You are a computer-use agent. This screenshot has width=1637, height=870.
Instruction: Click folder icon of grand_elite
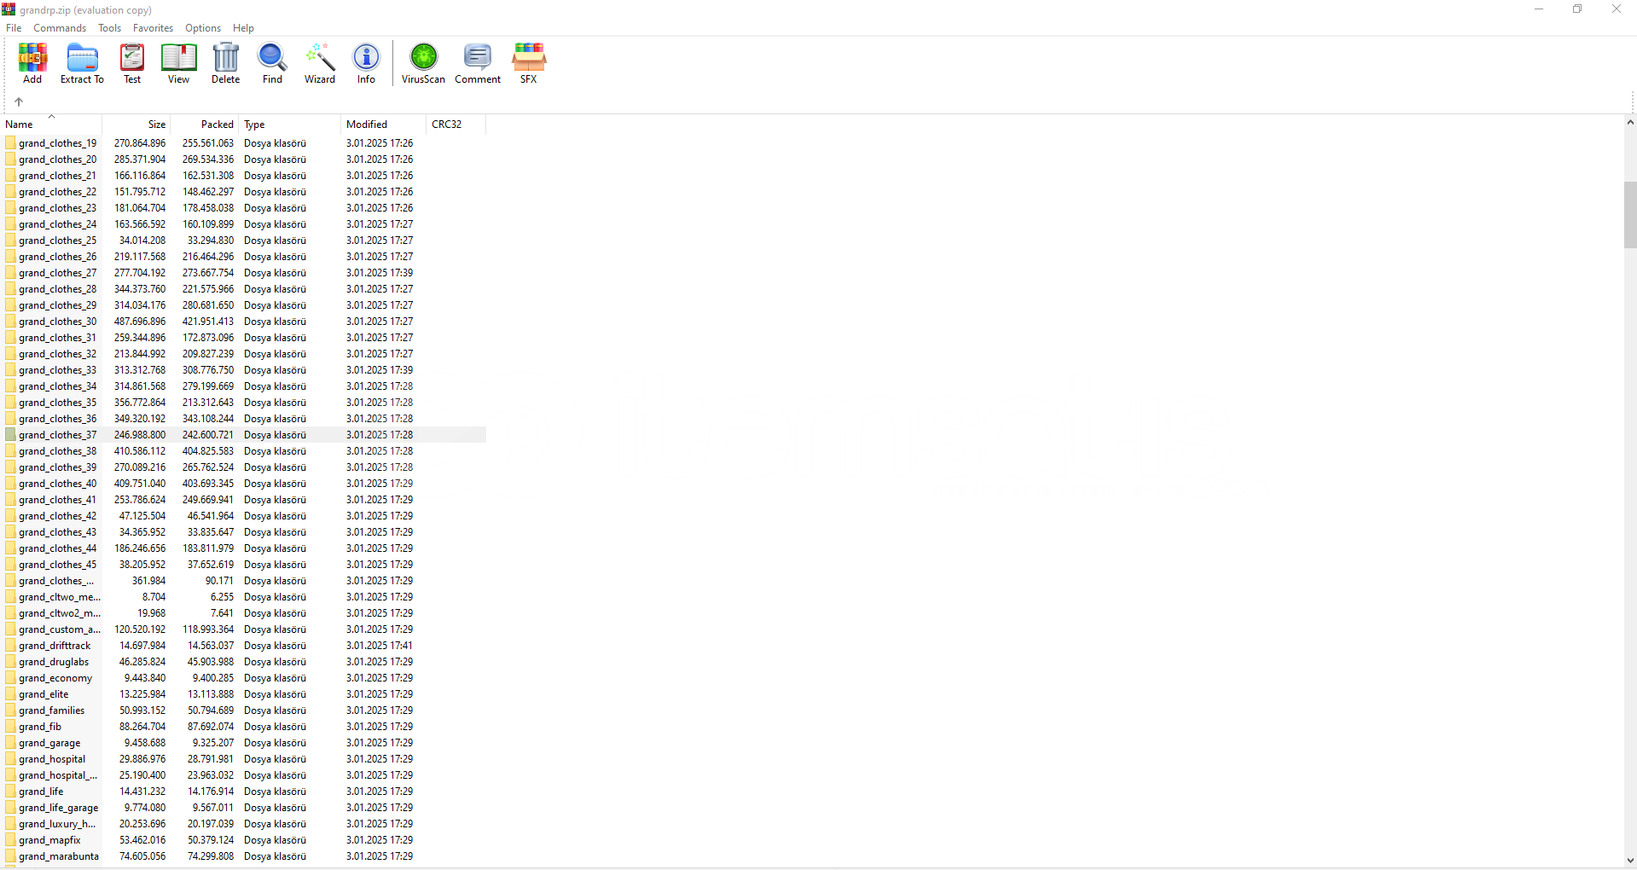pyautogui.click(x=10, y=694)
